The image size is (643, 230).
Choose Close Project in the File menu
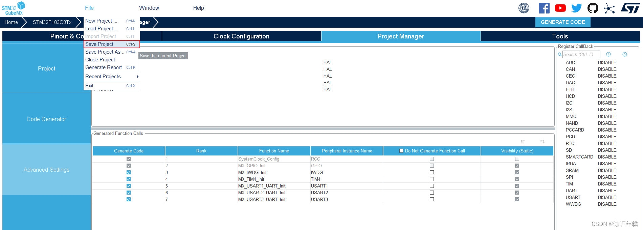coord(112,60)
